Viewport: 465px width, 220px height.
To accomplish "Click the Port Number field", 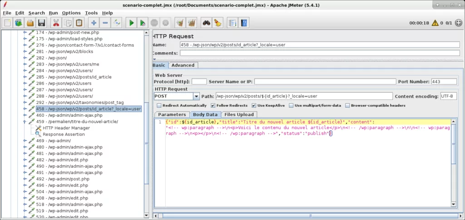I will pos(444,82).
